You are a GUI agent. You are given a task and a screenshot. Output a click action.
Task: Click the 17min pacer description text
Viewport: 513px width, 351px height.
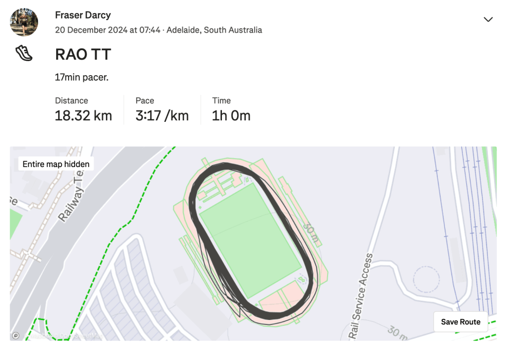[x=82, y=78]
